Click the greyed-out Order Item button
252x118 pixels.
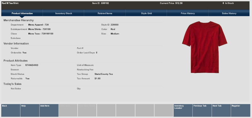pyautogui.click(x=68, y=110)
